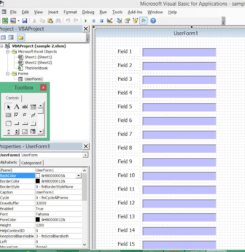
Task: Open the Add-Ins menu
Action: 135,12
